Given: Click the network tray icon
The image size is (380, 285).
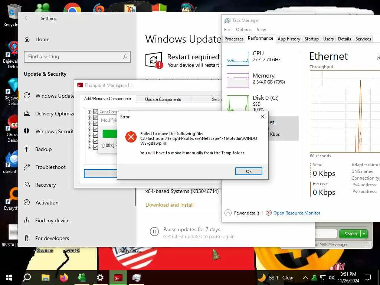Looking at the screenshot, I should point(323,278).
